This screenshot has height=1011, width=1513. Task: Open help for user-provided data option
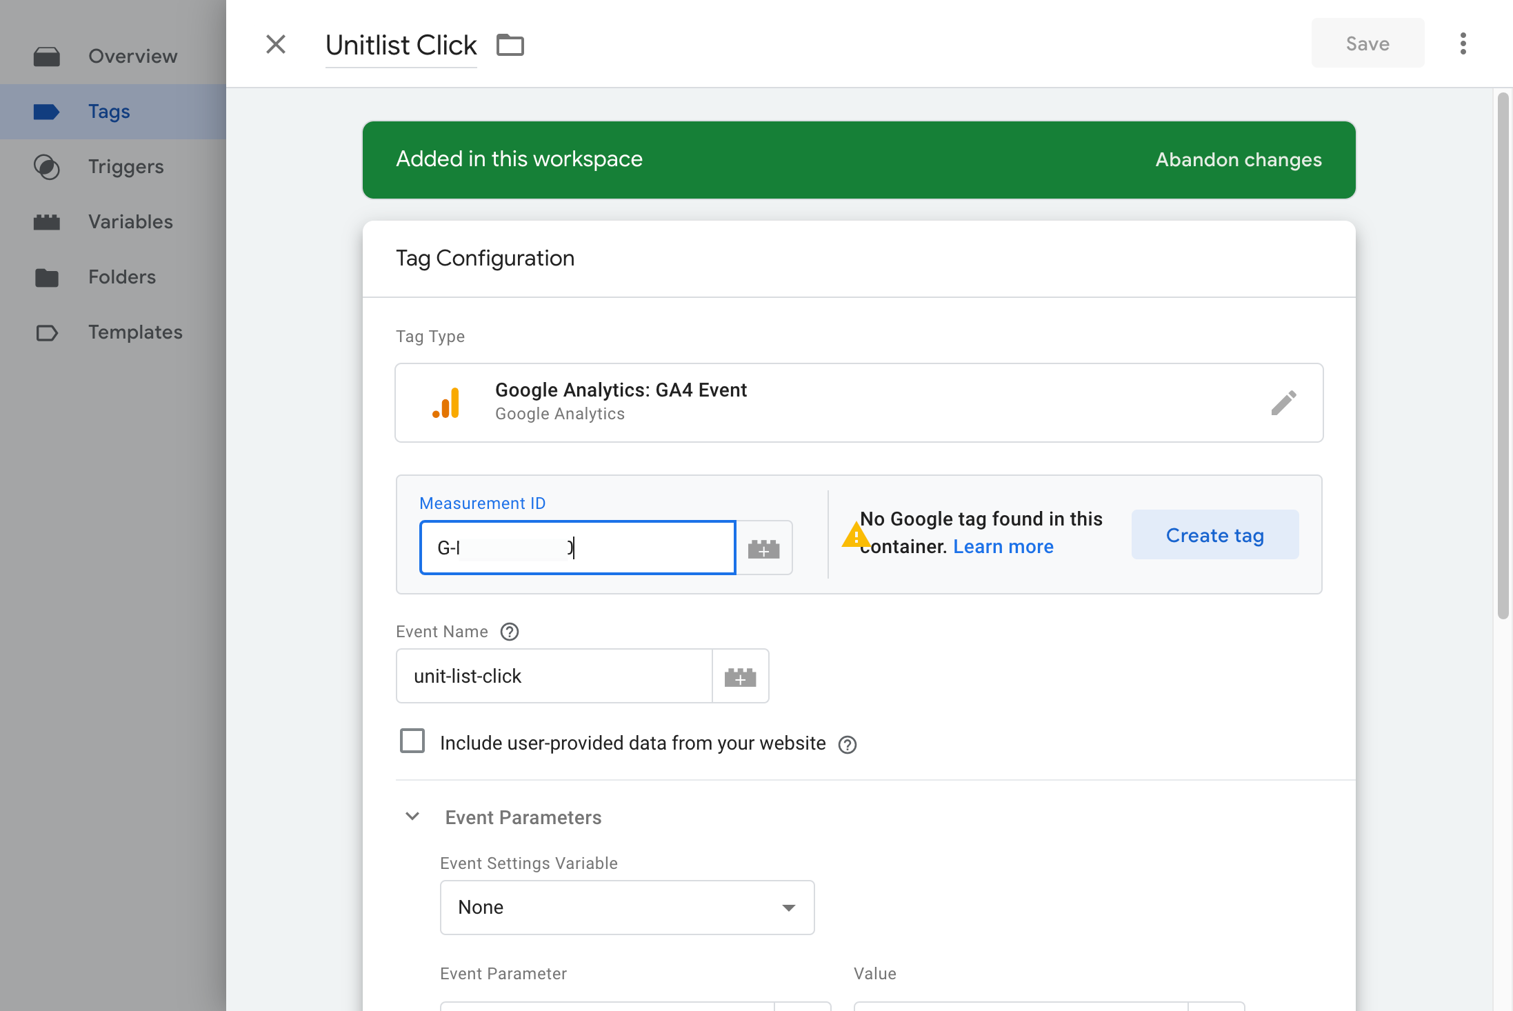coord(848,744)
